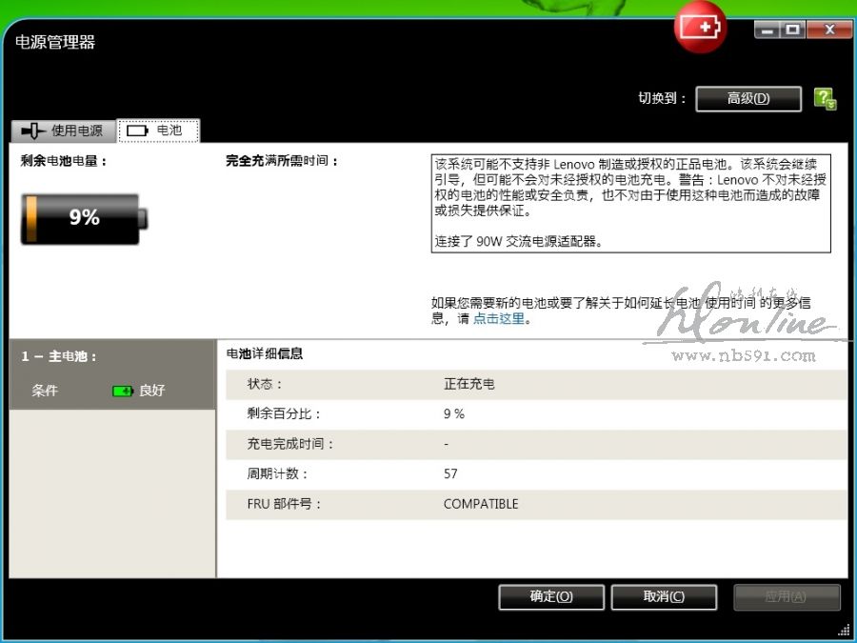Close the 电源管理器 window

(x=829, y=30)
